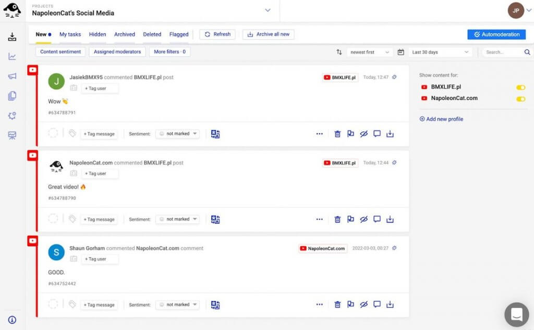Delete the JasiekBMX95 comment with trash icon

tap(337, 134)
